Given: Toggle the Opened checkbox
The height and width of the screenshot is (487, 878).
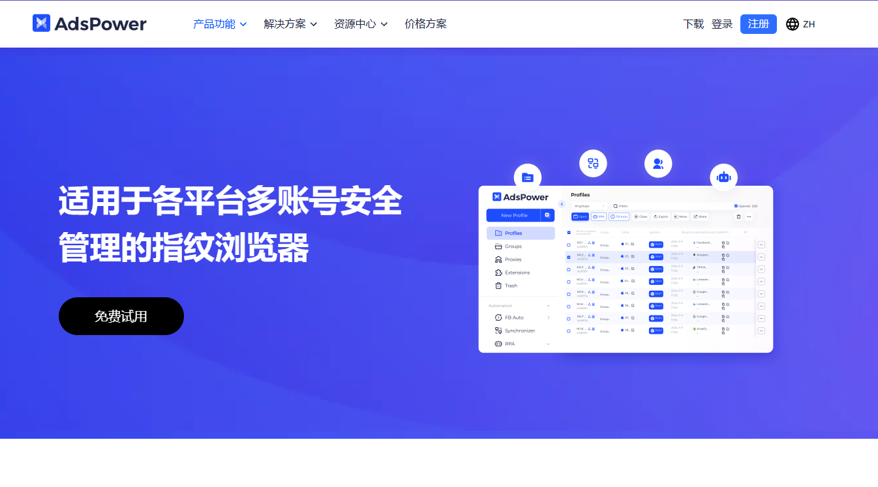Looking at the screenshot, I should coord(736,206).
